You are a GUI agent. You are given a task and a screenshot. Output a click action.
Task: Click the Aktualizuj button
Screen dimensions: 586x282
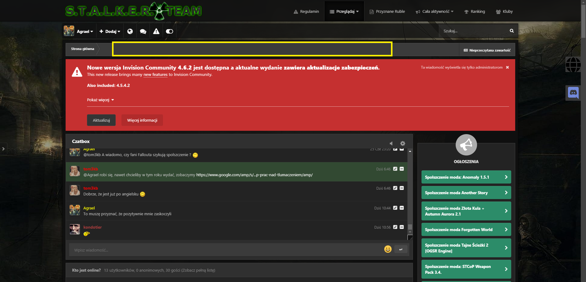pyautogui.click(x=101, y=120)
